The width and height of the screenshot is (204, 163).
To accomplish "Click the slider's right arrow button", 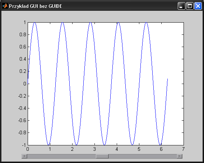I will (x=180, y=156).
